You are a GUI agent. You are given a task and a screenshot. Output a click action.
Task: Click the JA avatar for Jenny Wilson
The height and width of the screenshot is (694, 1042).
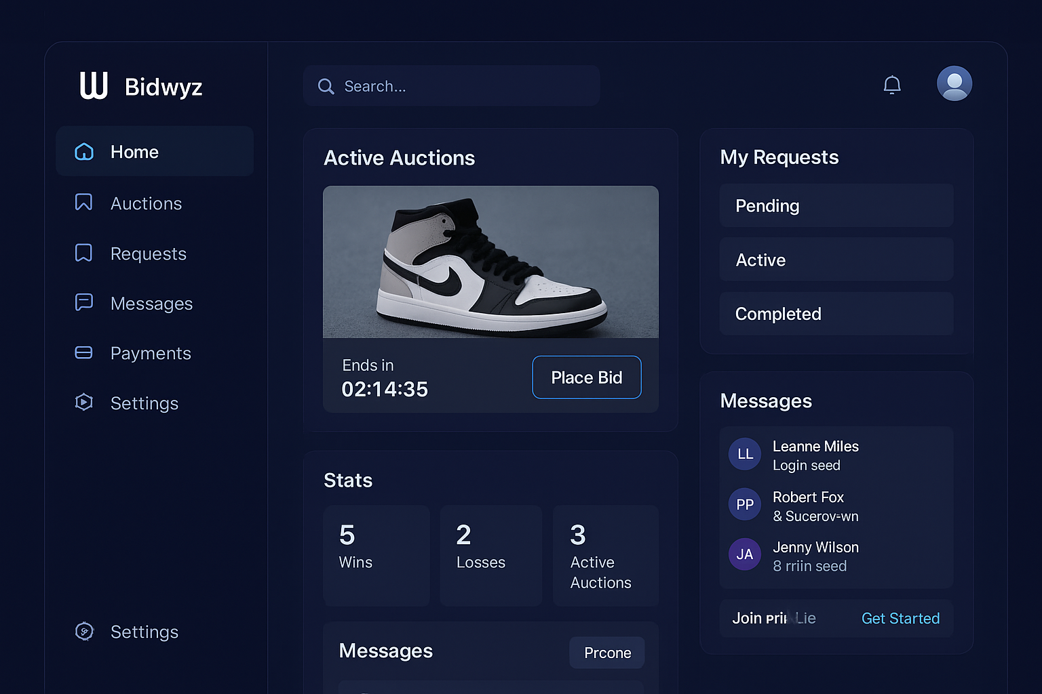745,554
